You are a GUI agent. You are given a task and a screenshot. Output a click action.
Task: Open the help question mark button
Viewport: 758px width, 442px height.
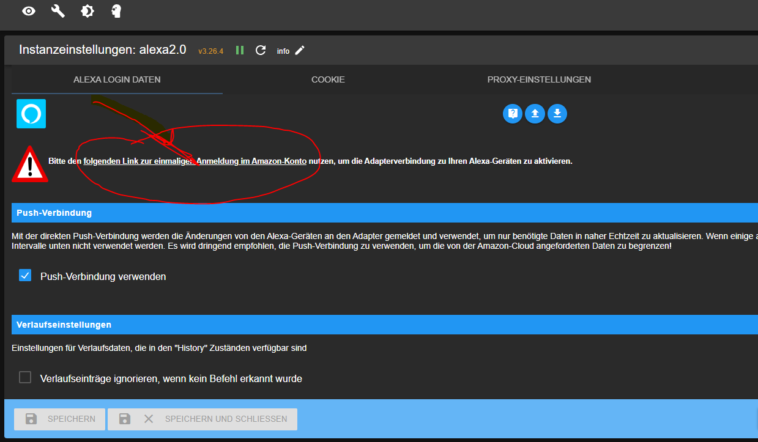[513, 113]
